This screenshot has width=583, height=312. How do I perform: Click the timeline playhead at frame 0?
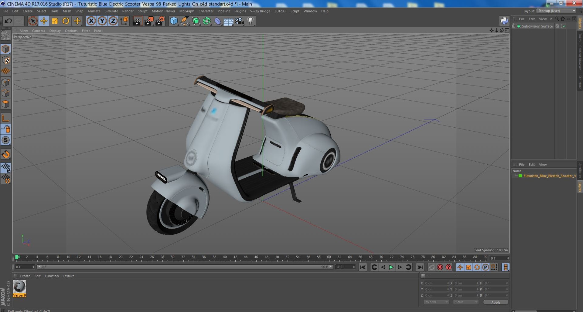click(17, 257)
